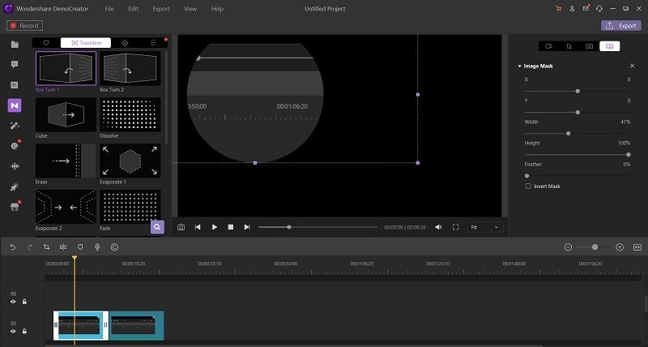Close the Image Mask panel
The width and height of the screenshot is (648, 347).
tap(632, 66)
